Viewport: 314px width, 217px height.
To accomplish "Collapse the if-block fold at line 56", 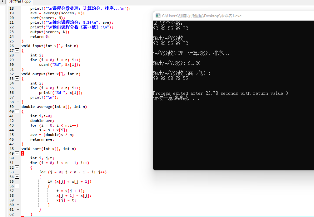I will [x=17, y=186].
